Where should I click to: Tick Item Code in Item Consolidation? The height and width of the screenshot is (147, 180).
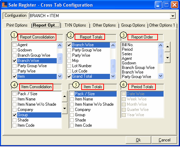point(14,126)
